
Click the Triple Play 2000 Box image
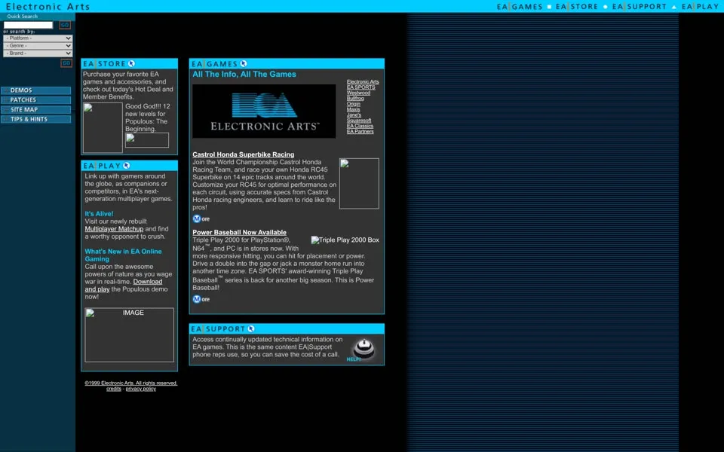345,240
